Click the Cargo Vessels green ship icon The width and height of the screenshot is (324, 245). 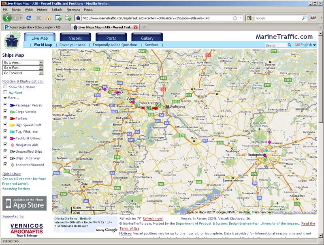coord(13,112)
